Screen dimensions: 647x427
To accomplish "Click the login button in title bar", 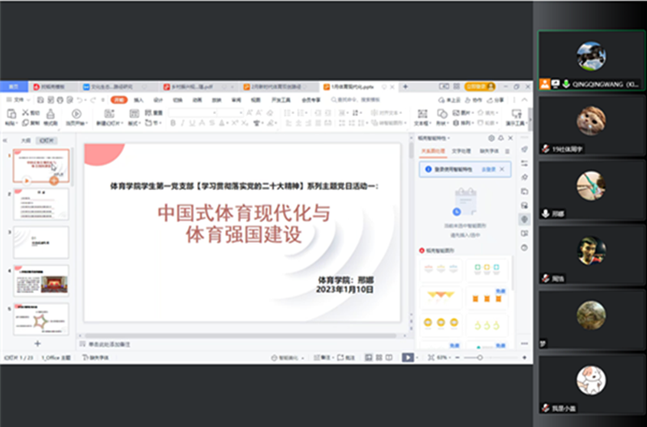I will (480, 87).
